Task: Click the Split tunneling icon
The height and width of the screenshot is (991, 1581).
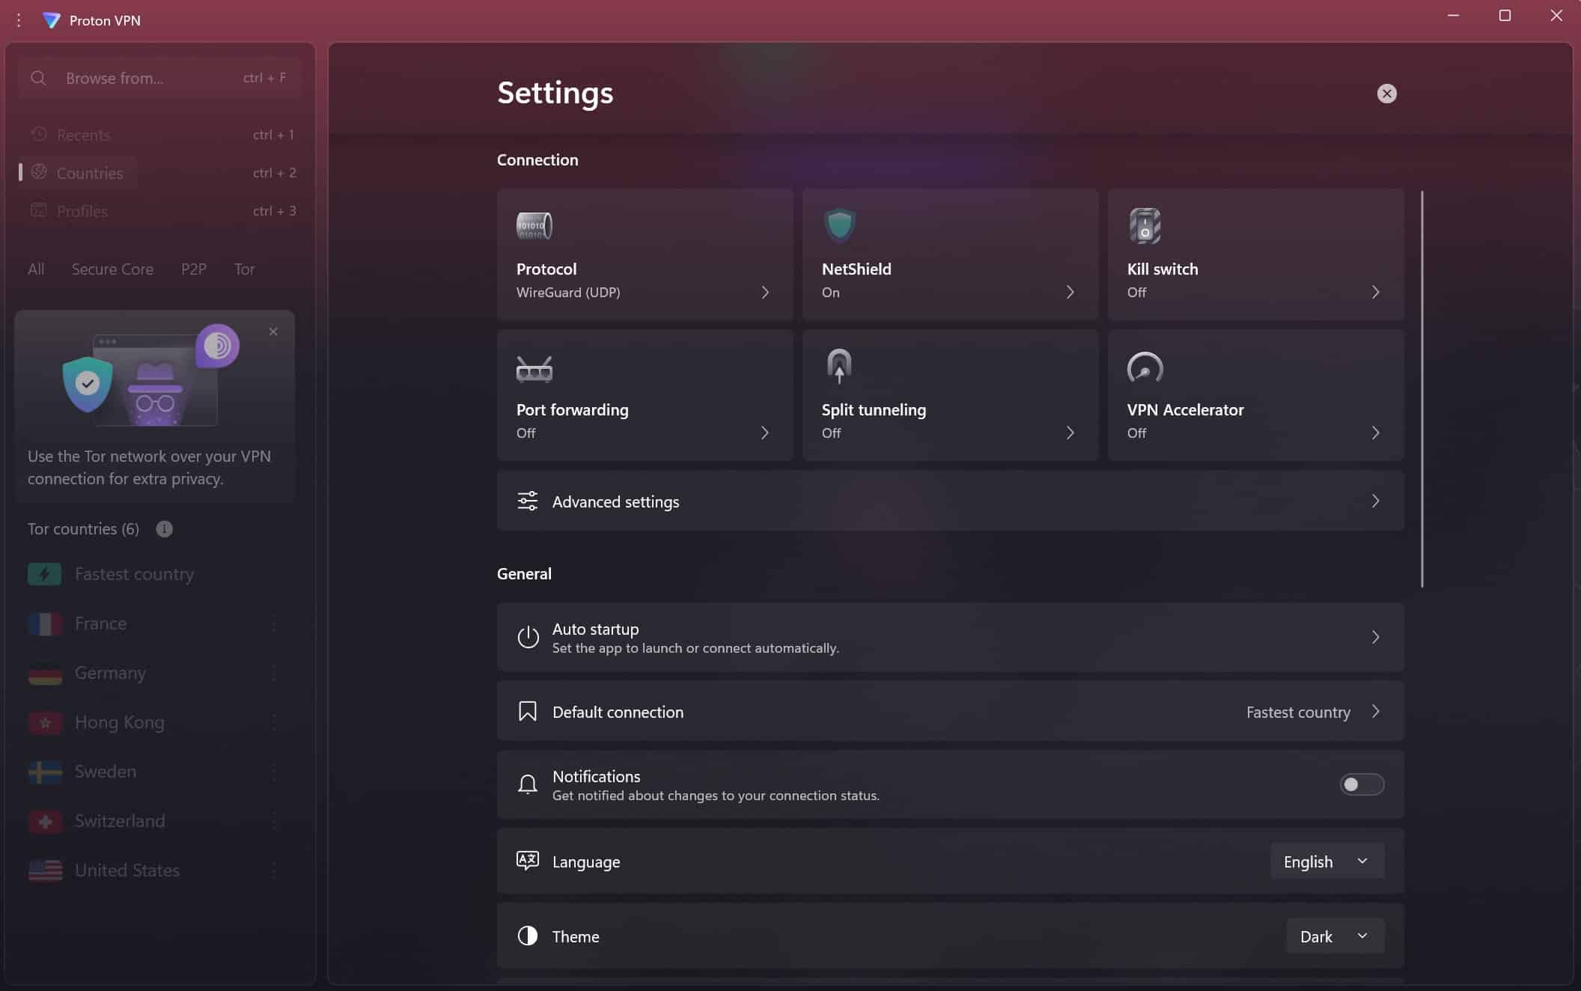Action: point(839,366)
